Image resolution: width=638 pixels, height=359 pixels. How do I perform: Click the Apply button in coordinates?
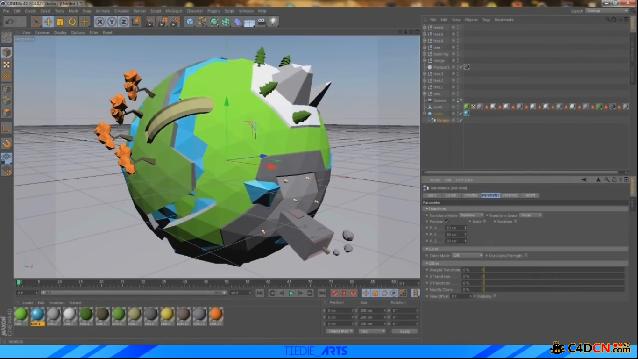(404, 331)
